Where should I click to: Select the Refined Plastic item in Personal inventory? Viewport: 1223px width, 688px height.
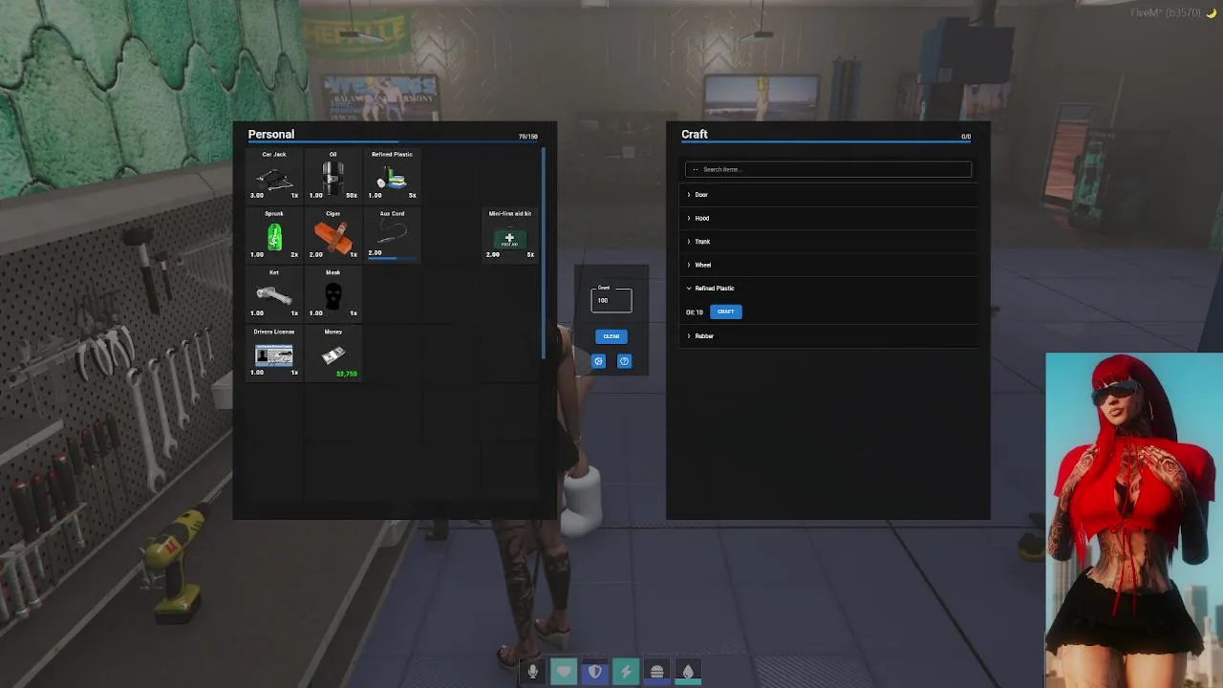click(x=392, y=175)
